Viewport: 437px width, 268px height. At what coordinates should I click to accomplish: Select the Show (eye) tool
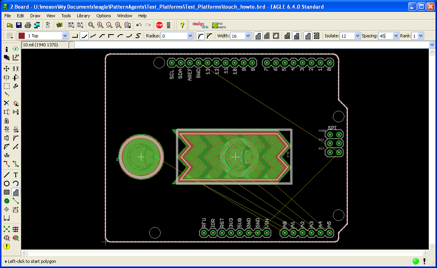click(16, 49)
